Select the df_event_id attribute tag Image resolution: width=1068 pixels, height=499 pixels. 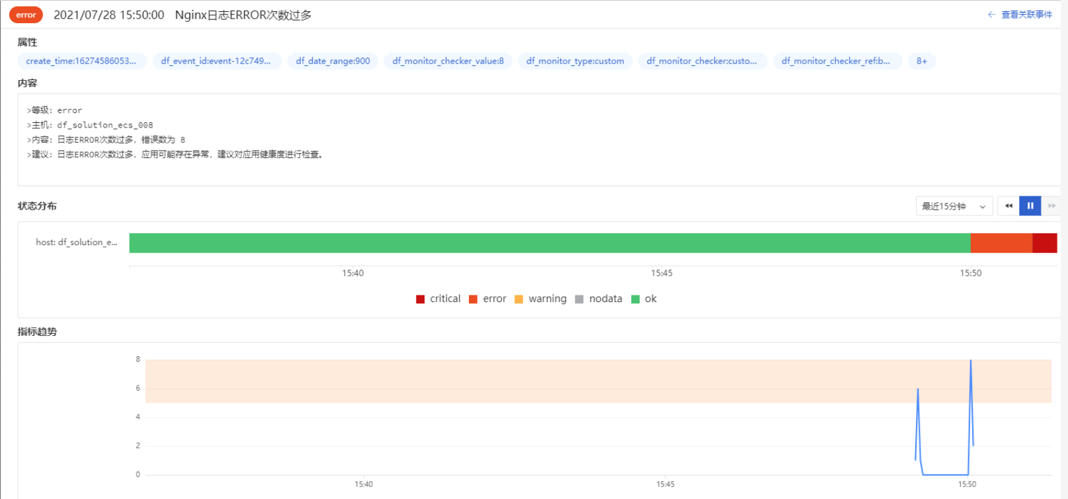coord(216,61)
